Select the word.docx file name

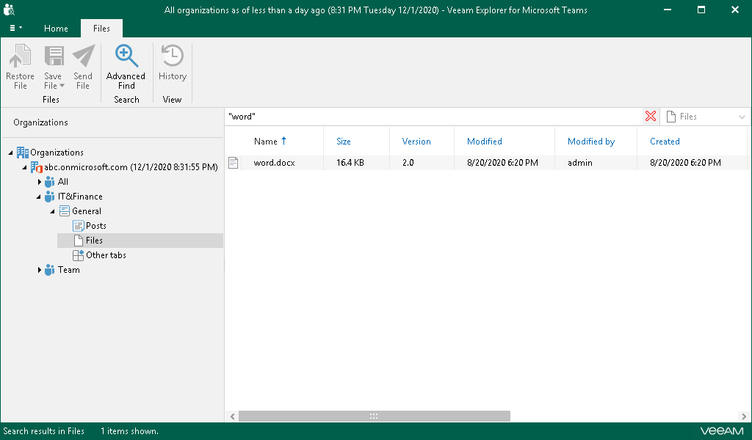[275, 163]
